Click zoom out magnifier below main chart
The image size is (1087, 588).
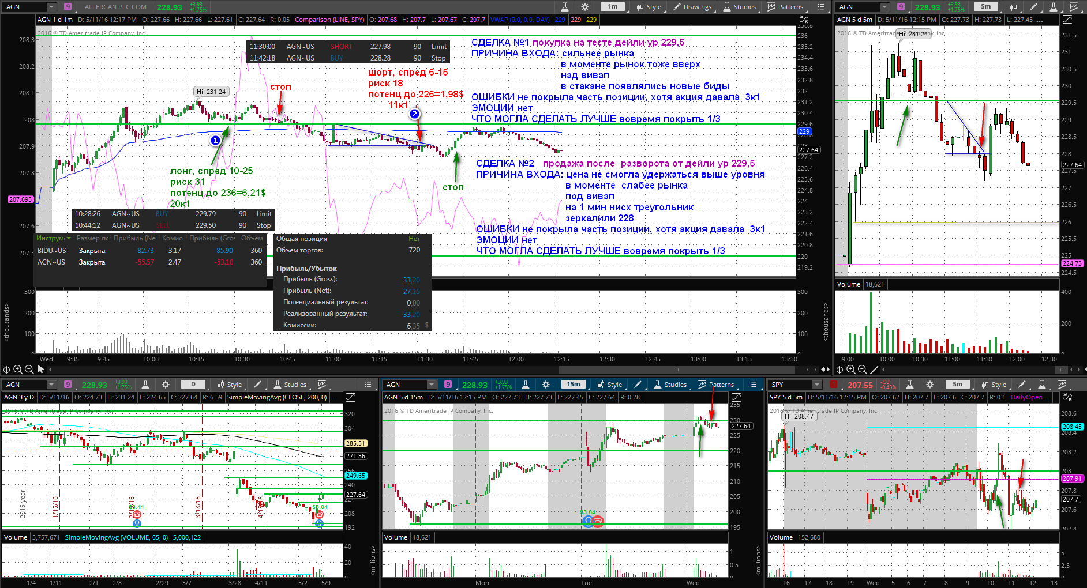tap(29, 370)
